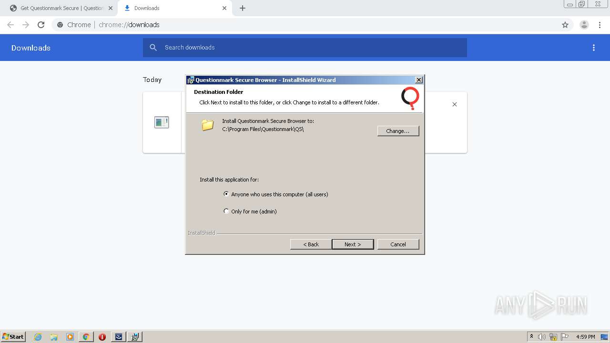Image resolution: width=610 pixels, height=343 pixels.
Task: Click the downloaded file icon in the list
Action: pos(162,122)
